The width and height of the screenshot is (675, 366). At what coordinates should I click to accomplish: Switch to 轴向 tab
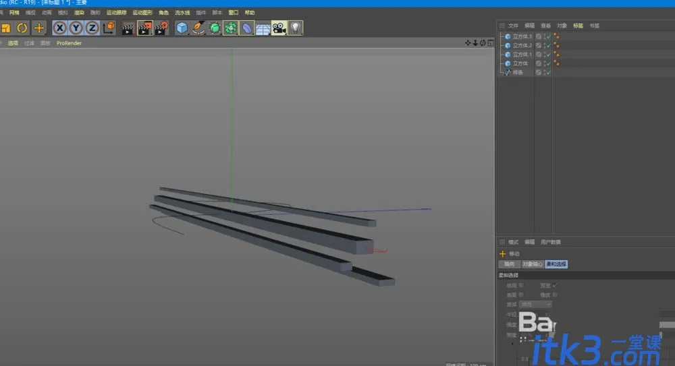coord(509,264)
